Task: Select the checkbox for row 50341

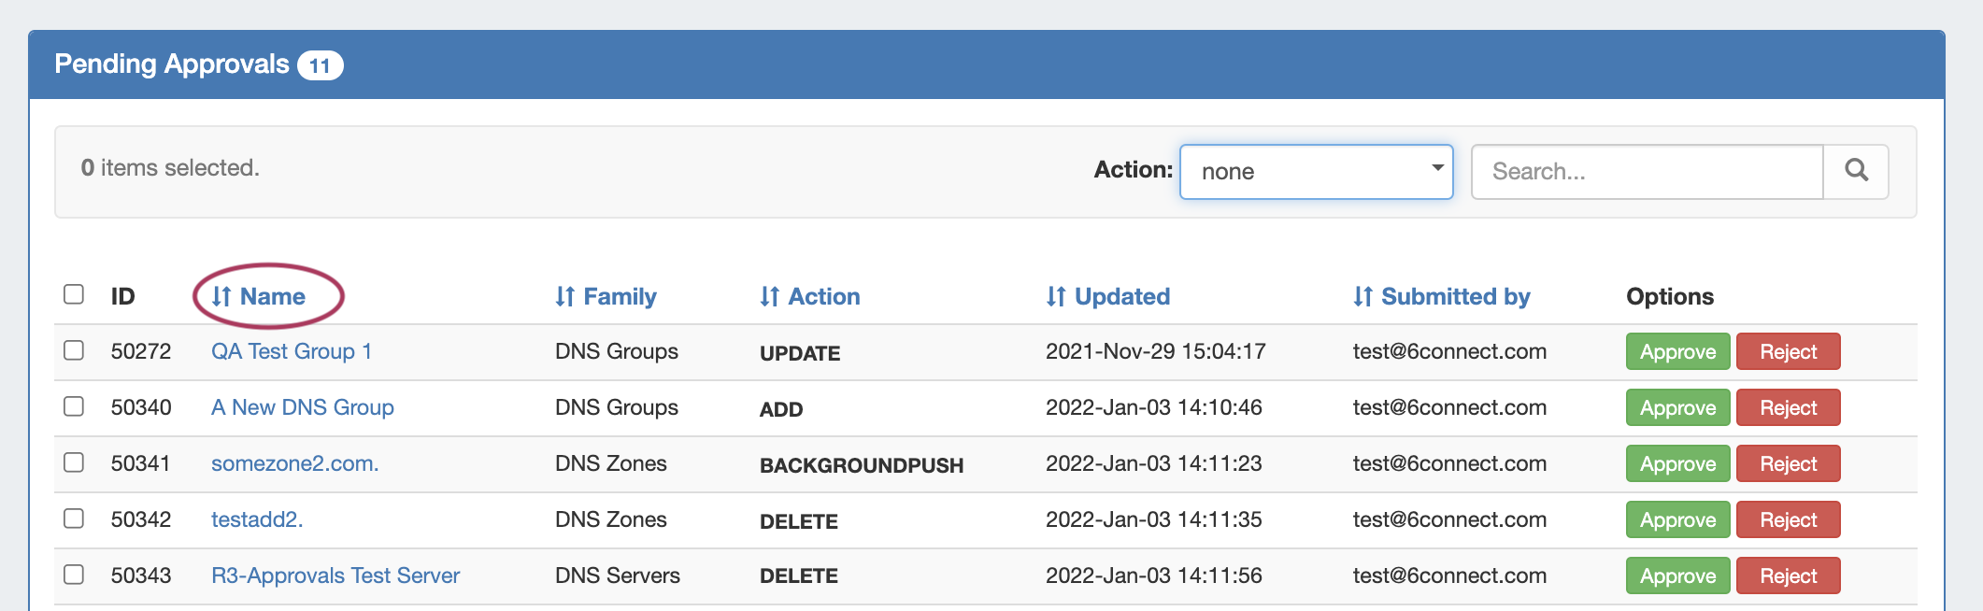Action: tap(74, 462)
